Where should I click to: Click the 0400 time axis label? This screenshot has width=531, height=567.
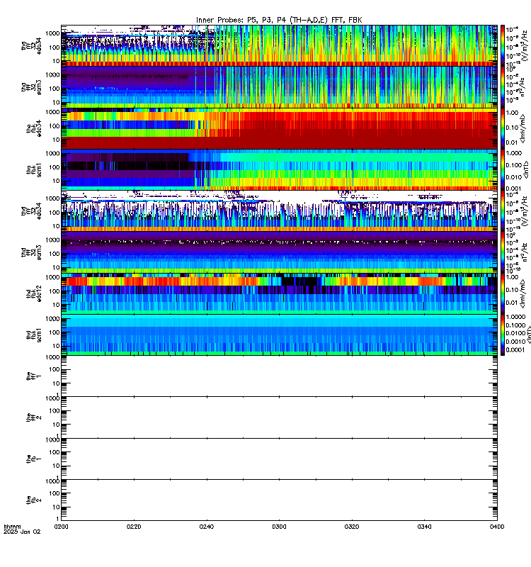pyautogui.click(x=497, y=527)
